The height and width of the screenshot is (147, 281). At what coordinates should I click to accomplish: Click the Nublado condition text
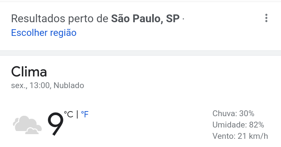pos(69,85)
